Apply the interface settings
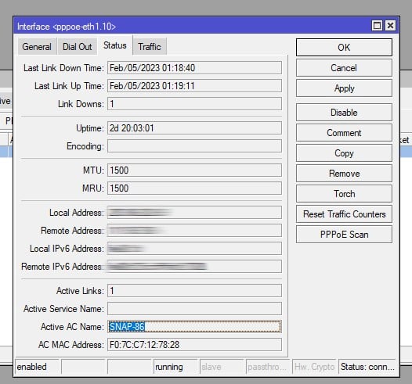 click(x=344, y=88)
